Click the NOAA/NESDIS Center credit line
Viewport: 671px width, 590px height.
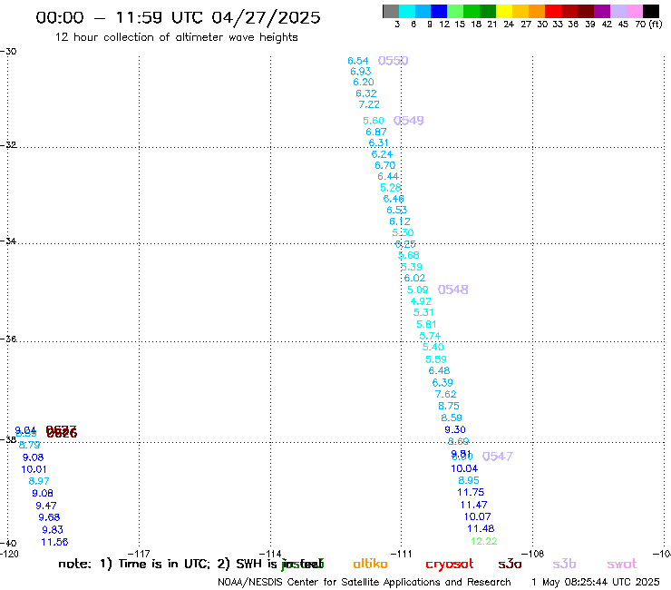pyautogui.click(x=365, y=583)
